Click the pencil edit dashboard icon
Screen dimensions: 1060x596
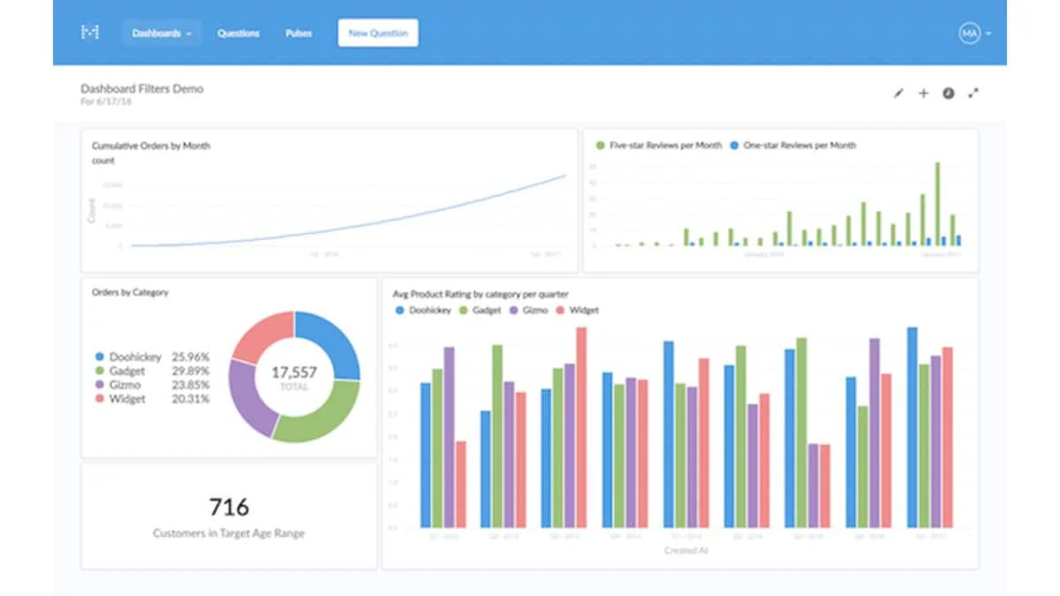[898, 93]
